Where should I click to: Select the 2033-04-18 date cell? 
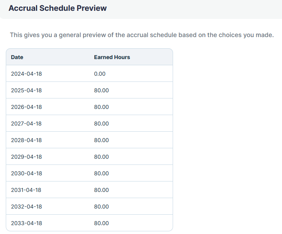[x=26, y=223]
